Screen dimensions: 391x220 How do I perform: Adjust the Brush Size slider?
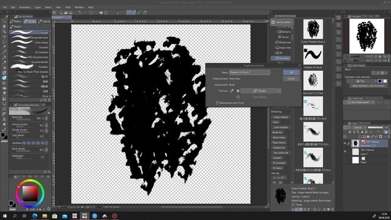click(x=23, y=120)
